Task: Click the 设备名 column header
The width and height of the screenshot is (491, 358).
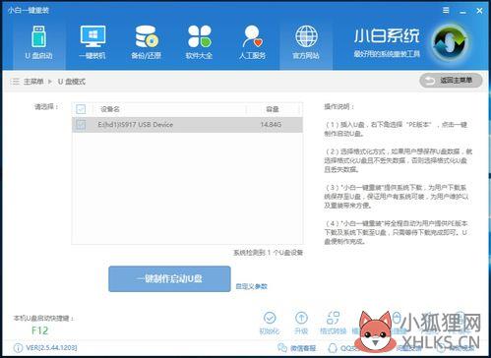Action: click(x=110, y=109)
